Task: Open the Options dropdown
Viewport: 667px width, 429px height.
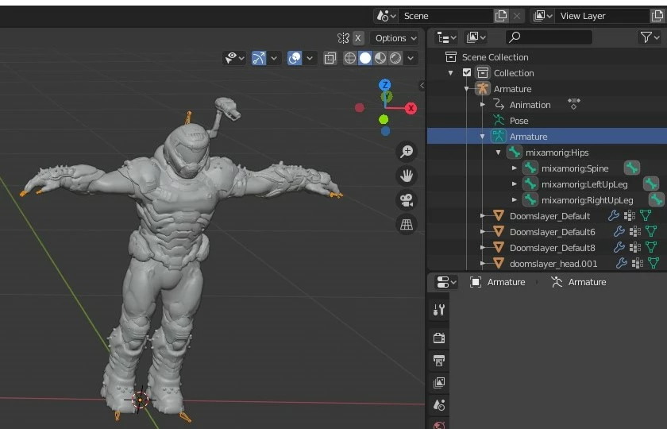Action: pyautogui.click(x=395, y=38)
